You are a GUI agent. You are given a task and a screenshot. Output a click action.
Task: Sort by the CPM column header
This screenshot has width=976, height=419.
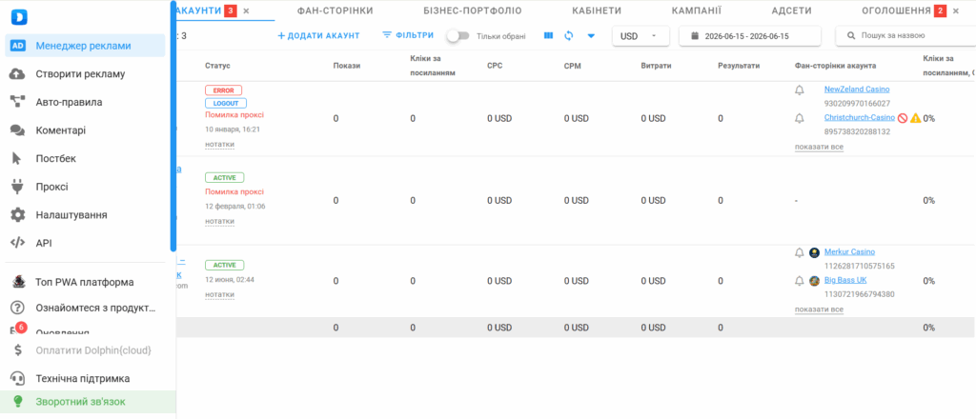pos(573,66)
